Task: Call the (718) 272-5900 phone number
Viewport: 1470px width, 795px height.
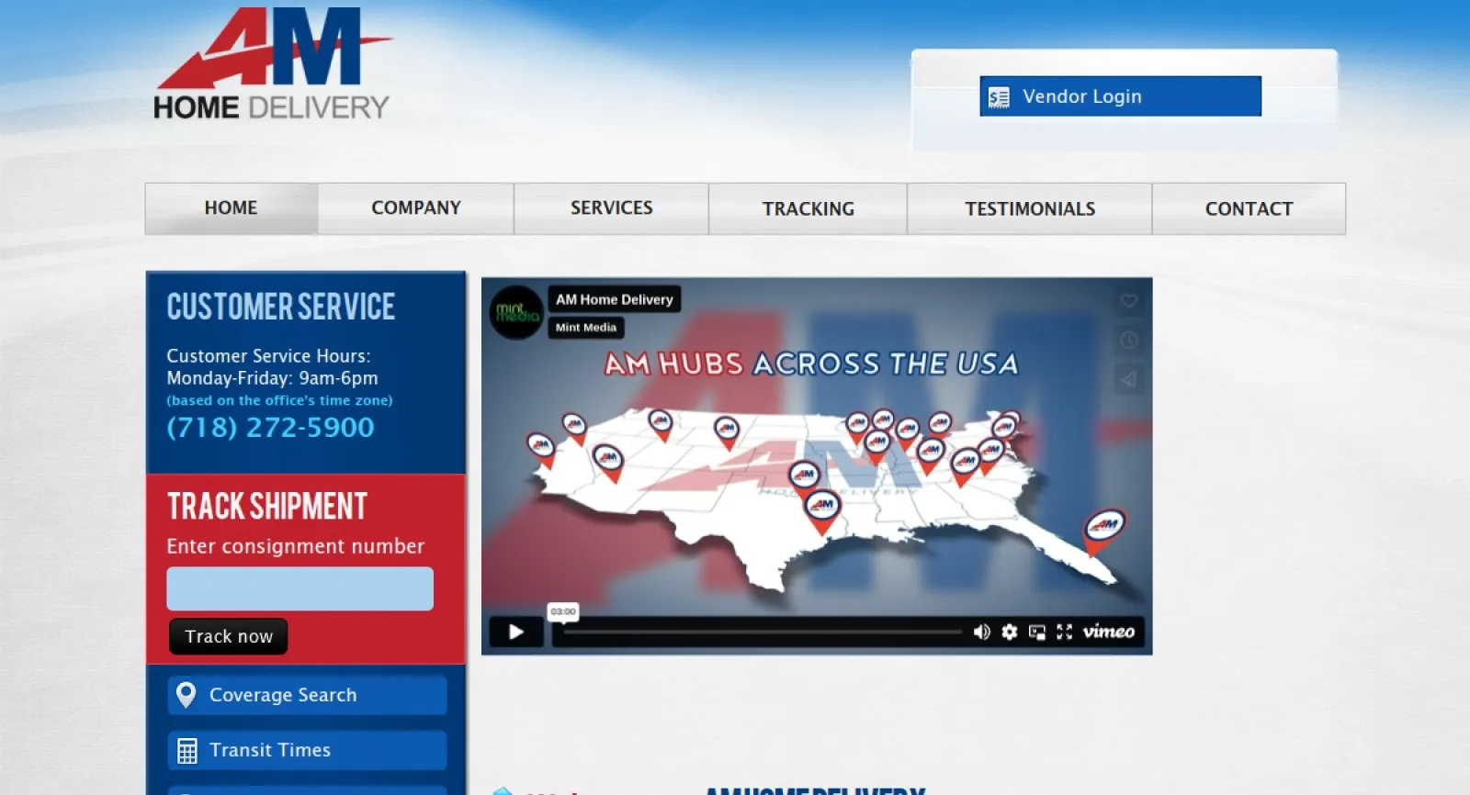Action: [x=270, y=427]
